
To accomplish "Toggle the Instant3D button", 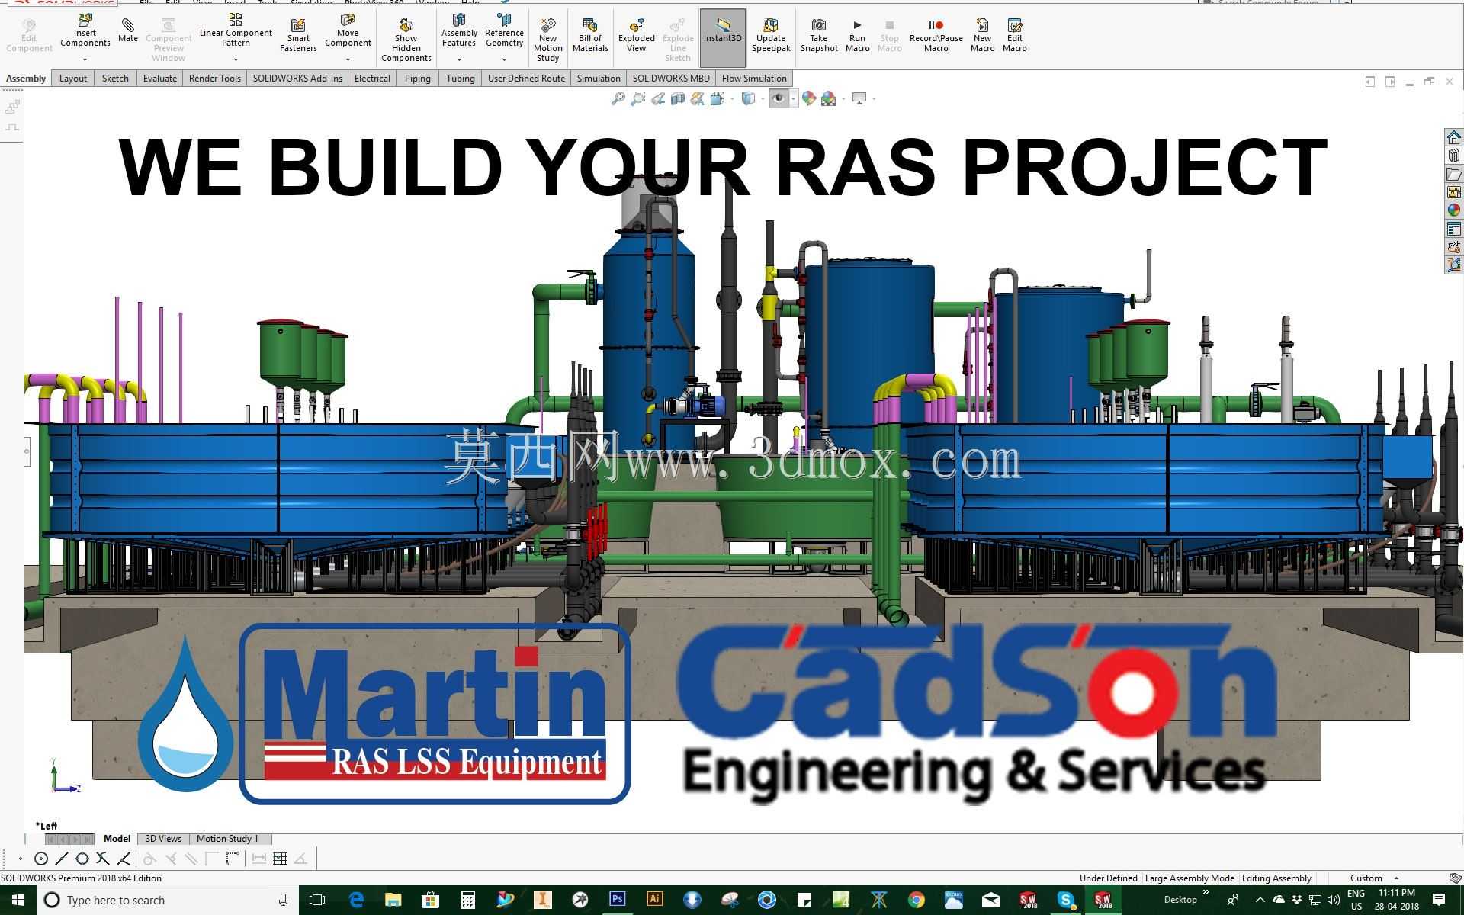I will coord(722,37).
